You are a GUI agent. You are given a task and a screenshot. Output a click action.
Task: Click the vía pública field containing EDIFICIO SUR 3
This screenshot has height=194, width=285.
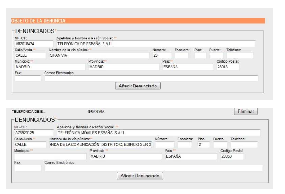[101, 144]
